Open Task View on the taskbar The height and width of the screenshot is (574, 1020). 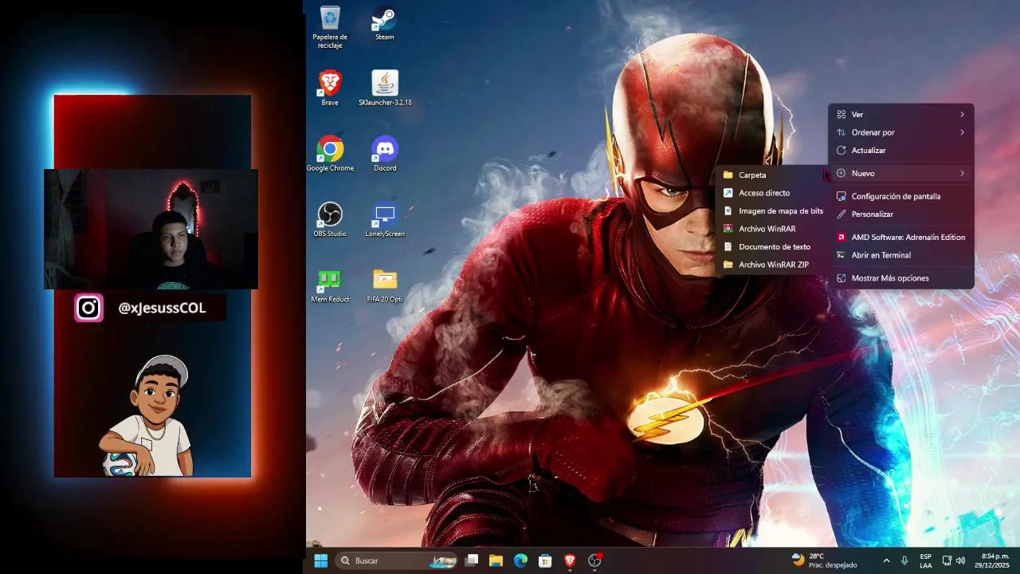tap(472, 560)
